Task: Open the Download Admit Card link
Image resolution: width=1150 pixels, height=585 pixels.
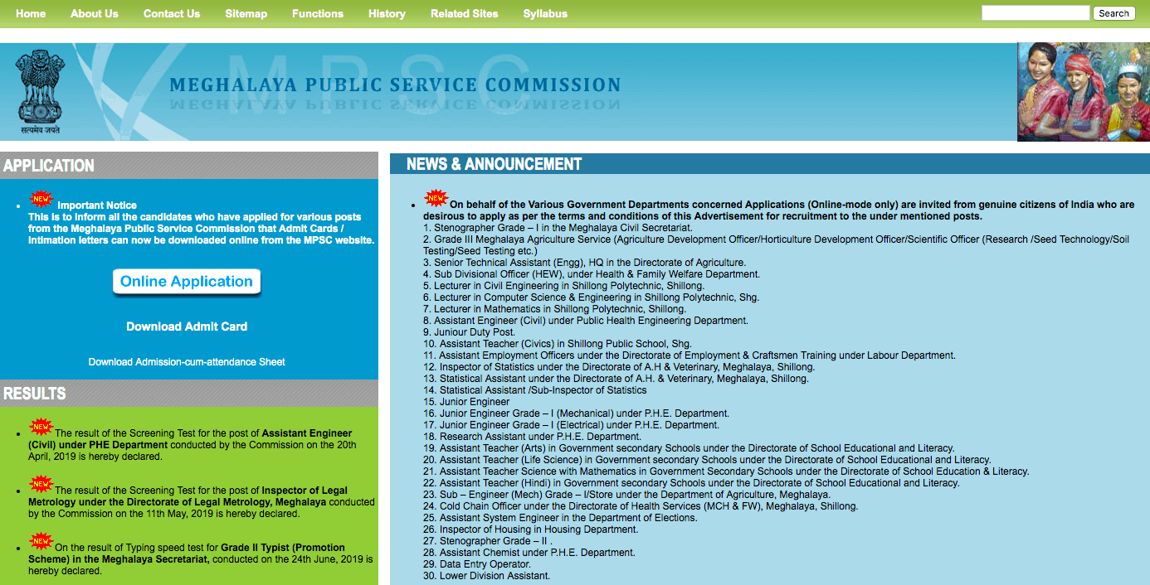Action: pyautogui.click(x=187, y=326)
